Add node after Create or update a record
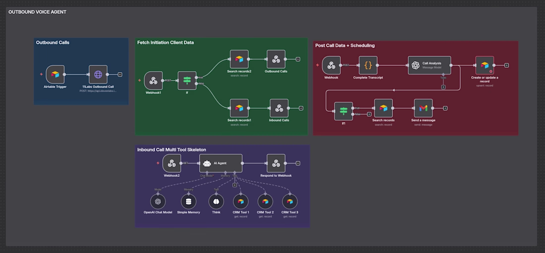 tap(506, 65)
